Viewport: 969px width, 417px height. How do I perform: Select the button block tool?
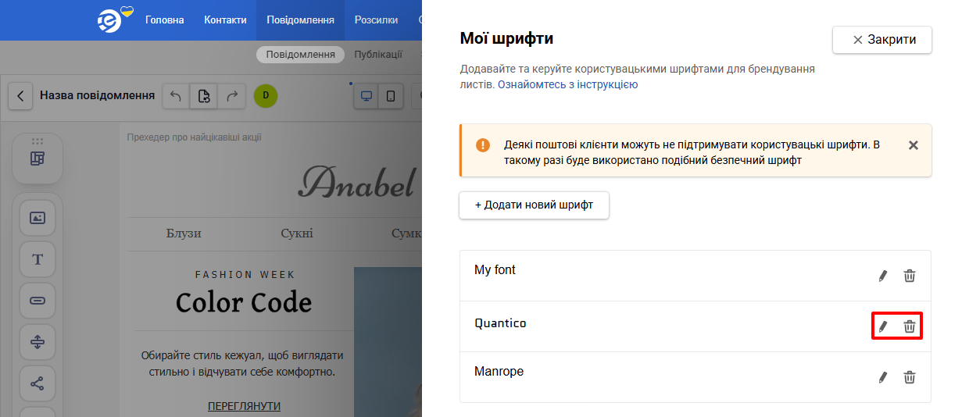tap(38, 301)
